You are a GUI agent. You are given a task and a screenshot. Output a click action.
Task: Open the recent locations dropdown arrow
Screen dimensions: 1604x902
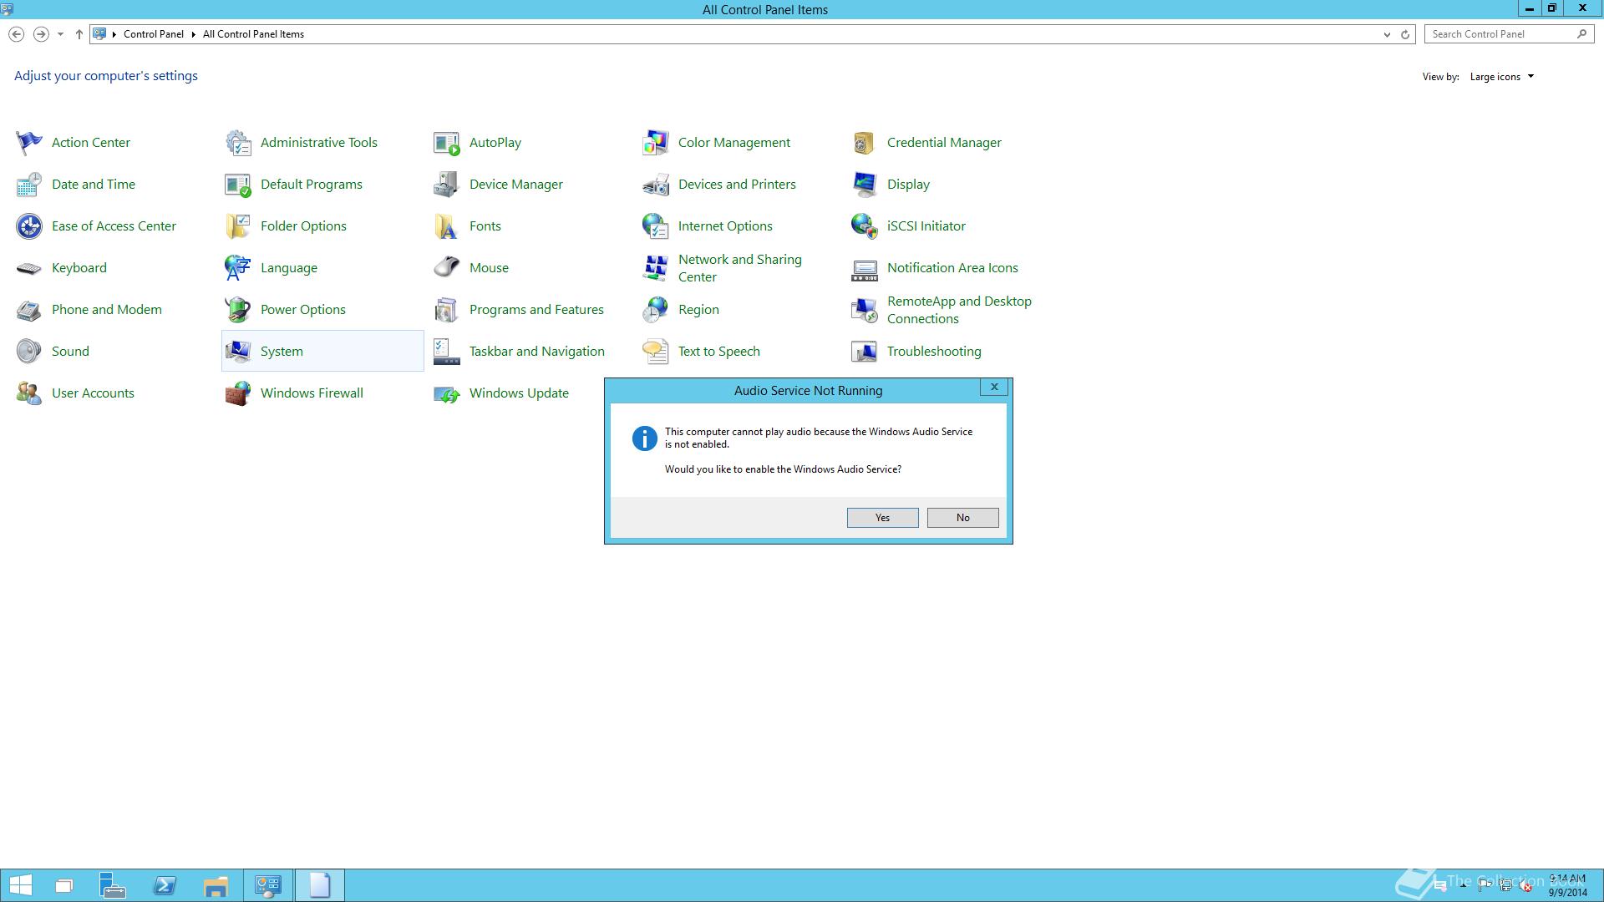click(x=60, y=34)
